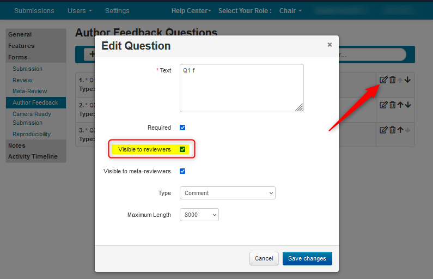
Task: Open the Review form link
Action: [22, 80]
